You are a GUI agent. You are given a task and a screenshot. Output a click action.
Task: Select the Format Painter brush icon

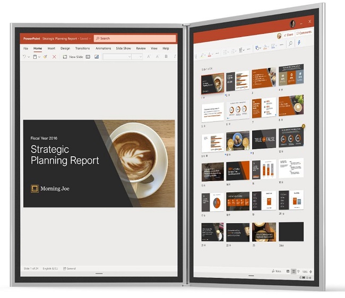(x=45, y=57)
